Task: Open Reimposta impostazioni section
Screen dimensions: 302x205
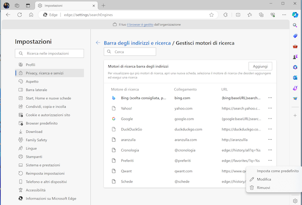Action: (50, 173)
